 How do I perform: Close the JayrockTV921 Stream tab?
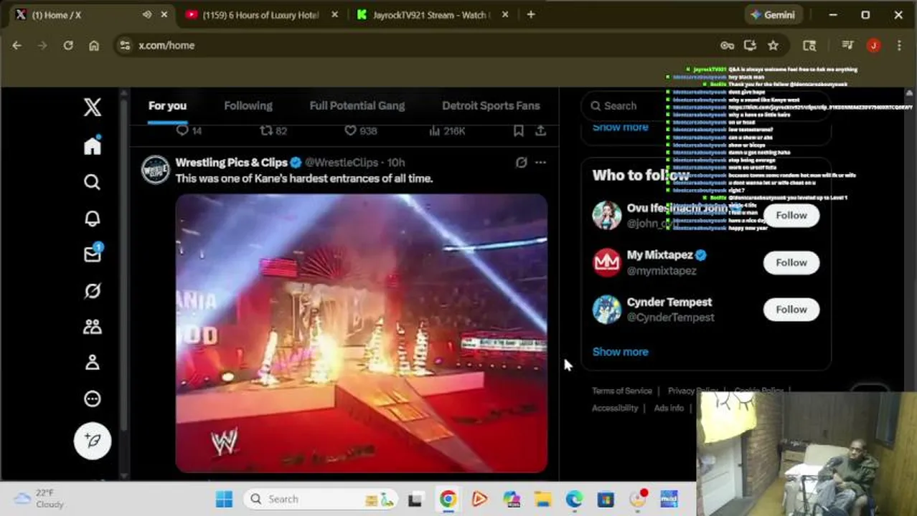(505, 14)
